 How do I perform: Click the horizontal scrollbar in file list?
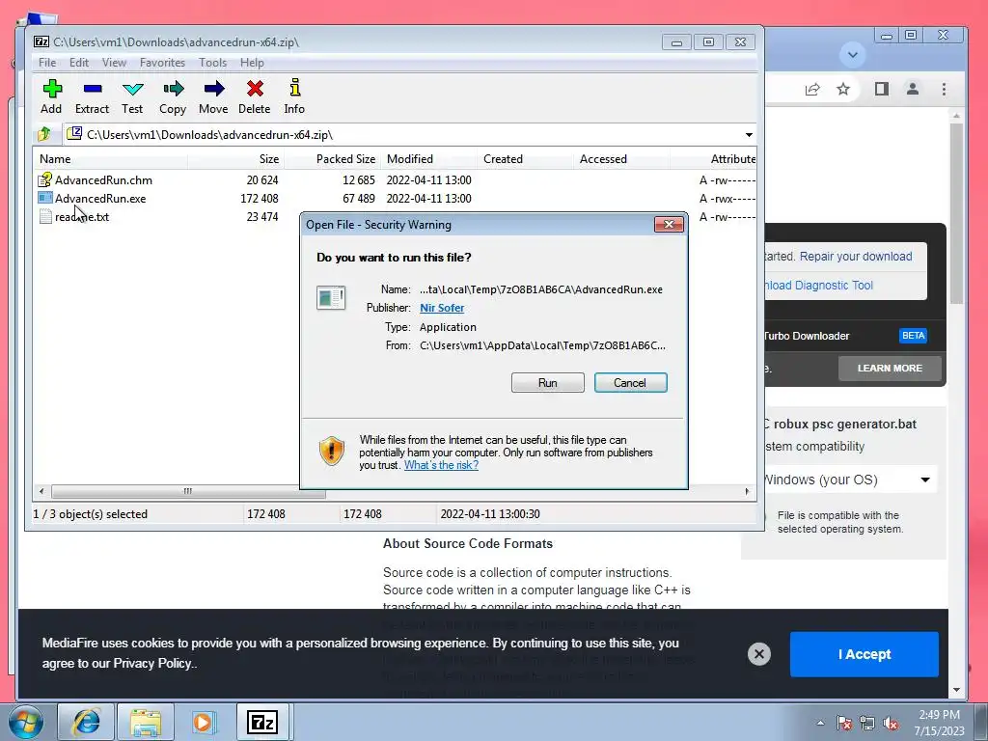pos(188,491)
